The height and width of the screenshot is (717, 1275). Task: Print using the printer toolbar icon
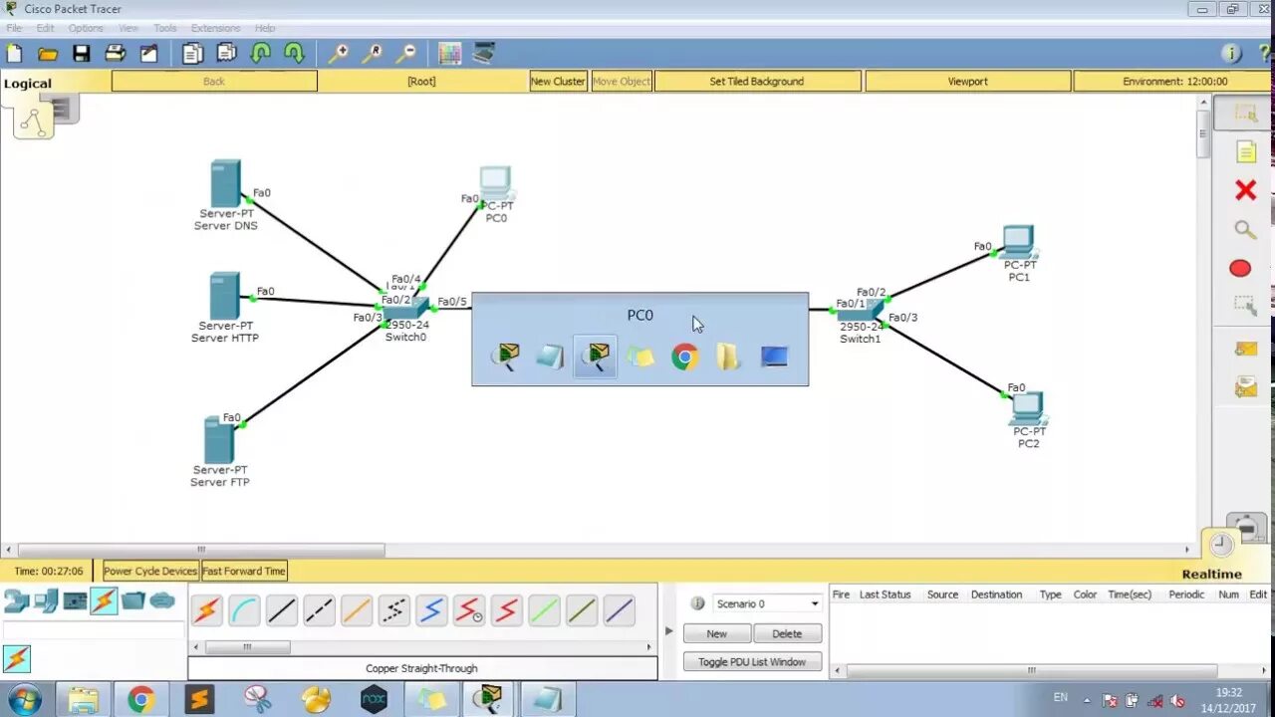coord(116,53)
